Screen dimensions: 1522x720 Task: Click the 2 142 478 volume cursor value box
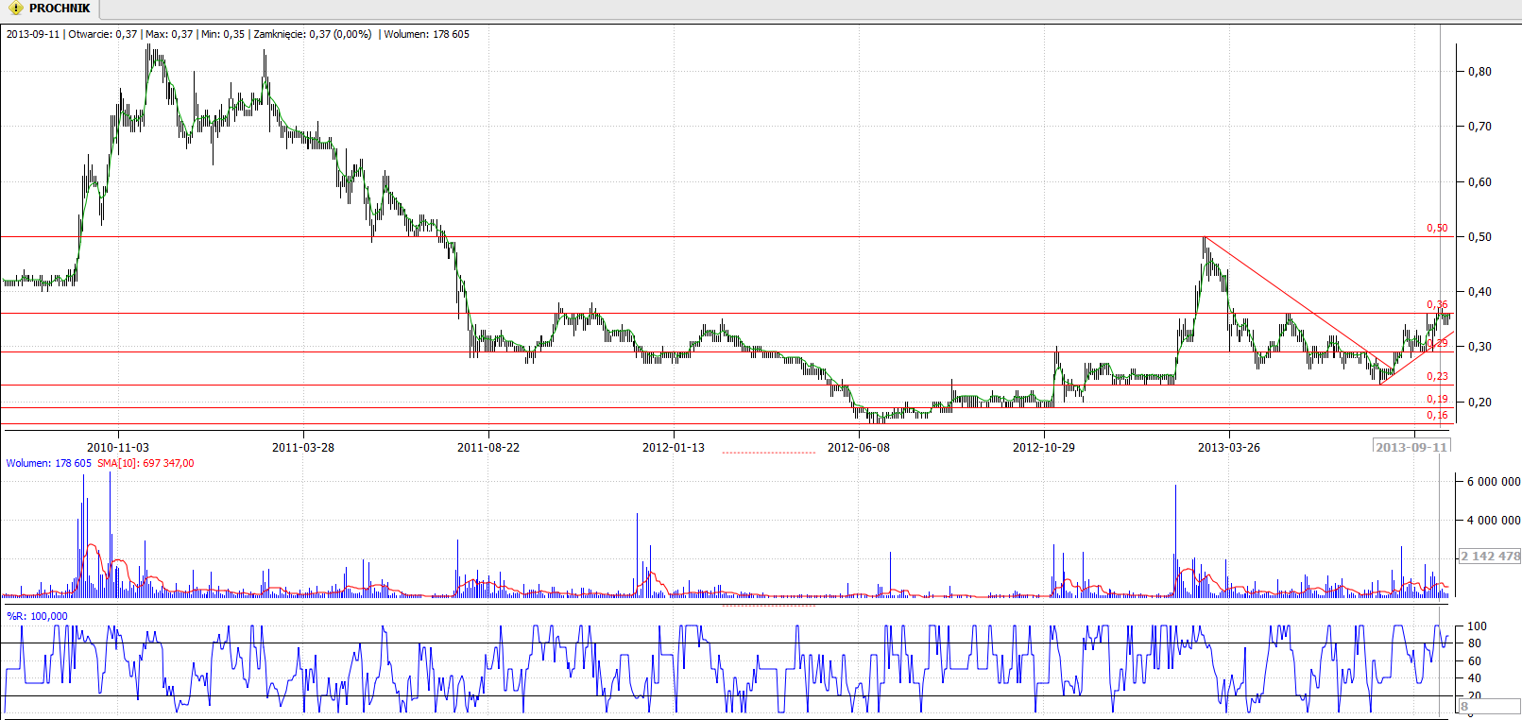coord(1490,556)
